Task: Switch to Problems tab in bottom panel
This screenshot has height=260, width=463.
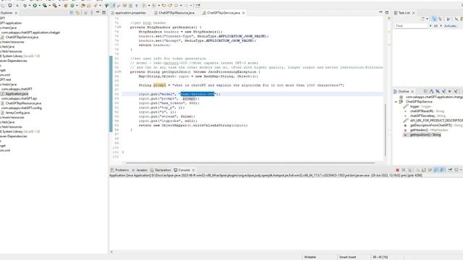Action: pos(119,170)
